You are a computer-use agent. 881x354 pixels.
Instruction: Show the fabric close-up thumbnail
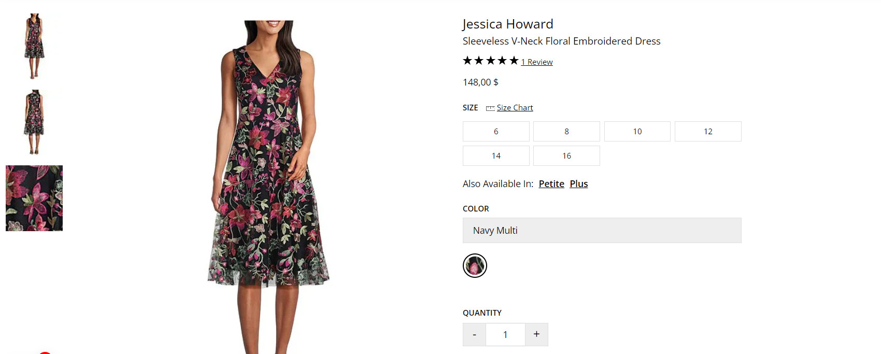click(34, 198)
